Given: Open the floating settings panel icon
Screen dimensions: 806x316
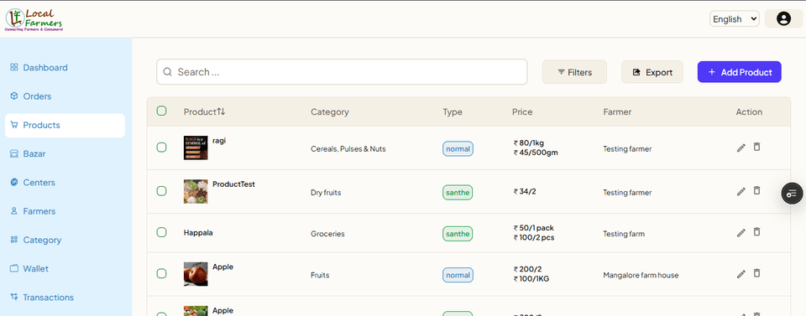Looking at the screenshot, I should tap(792, 194).
